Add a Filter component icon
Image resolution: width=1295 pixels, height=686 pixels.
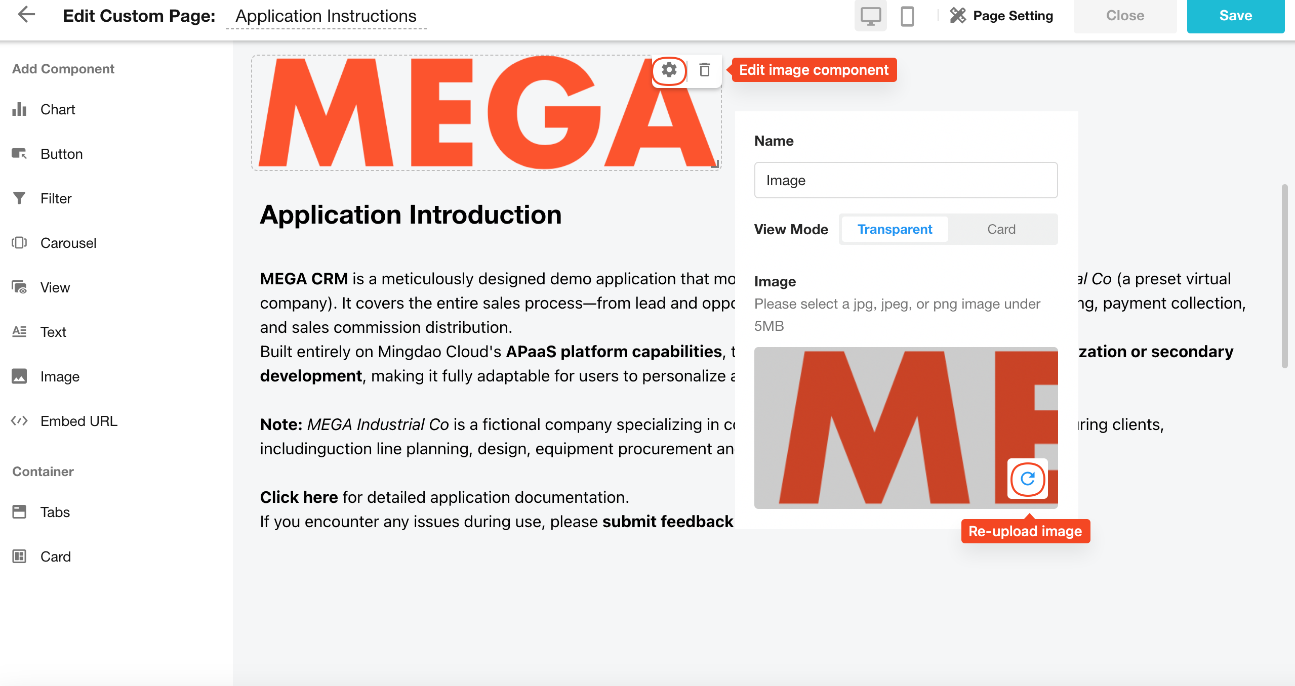[x=19, y=198]
